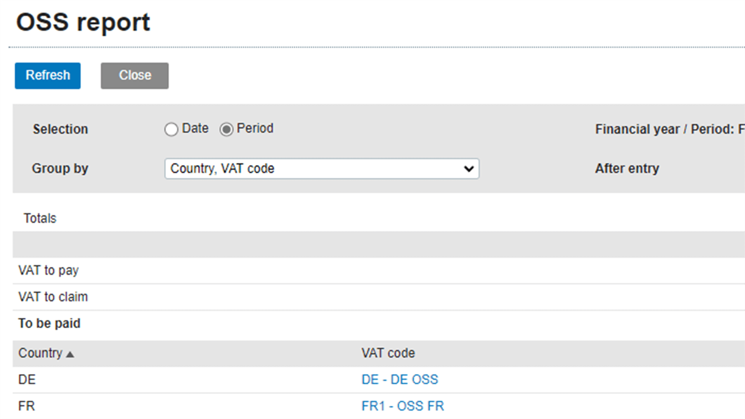The height and width of the screenshot is (419, 745).
Task: Click the blue Refresh button
Action: pos(48,76)
